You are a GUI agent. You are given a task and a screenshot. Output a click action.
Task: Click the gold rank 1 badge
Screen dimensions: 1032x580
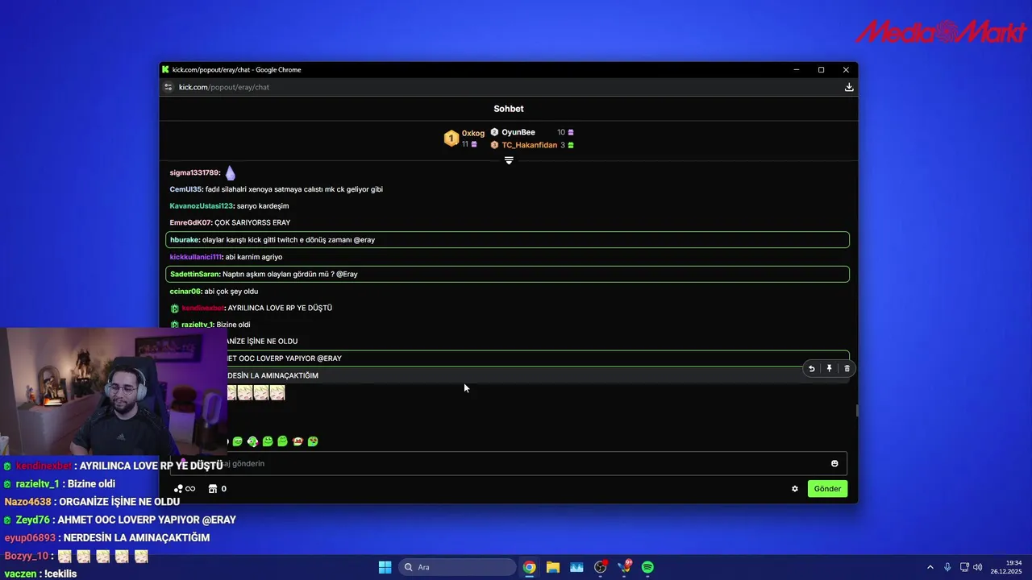(451, 139)
